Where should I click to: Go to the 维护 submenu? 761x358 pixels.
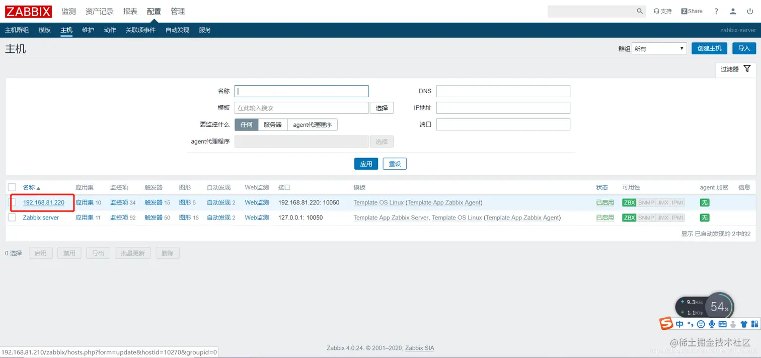coord(88,30)
